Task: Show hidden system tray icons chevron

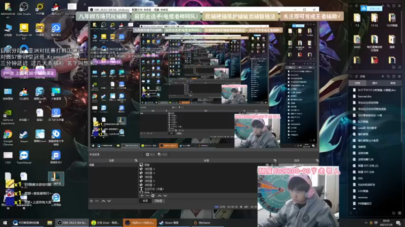Action: point(366,222)
